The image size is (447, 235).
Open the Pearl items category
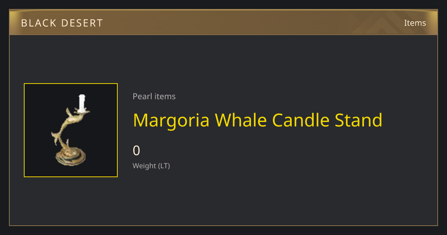(154, 96)
